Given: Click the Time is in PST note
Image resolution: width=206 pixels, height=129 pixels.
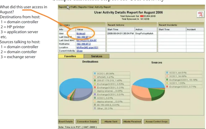Looking at the screenshot, I should [x=78, y=127].
